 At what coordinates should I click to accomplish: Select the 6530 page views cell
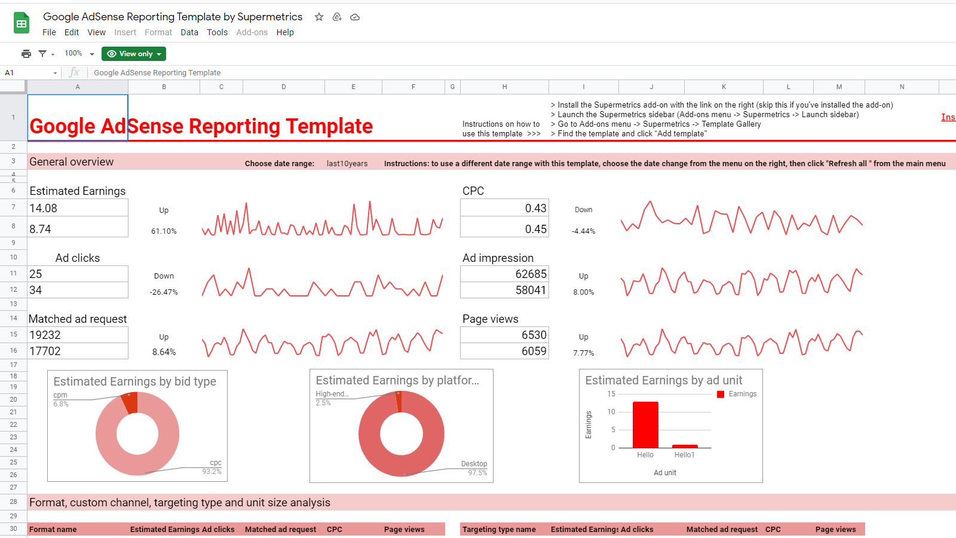point(505,335)
